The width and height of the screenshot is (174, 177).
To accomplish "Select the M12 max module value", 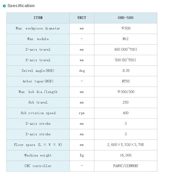I will tap(126, 39).
